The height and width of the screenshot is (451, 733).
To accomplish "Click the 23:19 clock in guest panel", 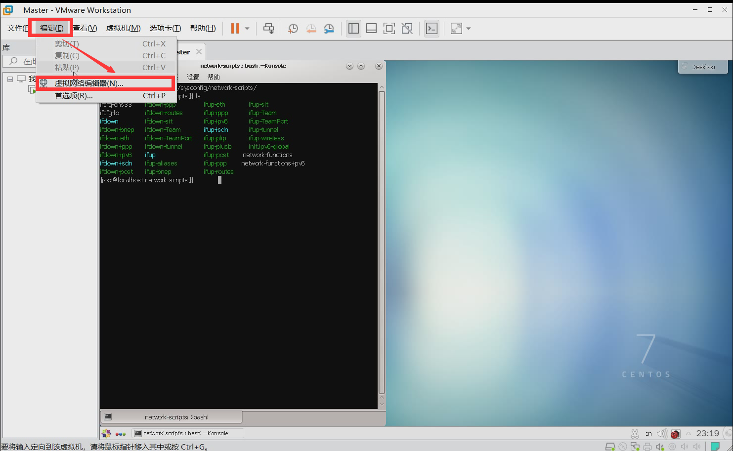I will [707, 433].
